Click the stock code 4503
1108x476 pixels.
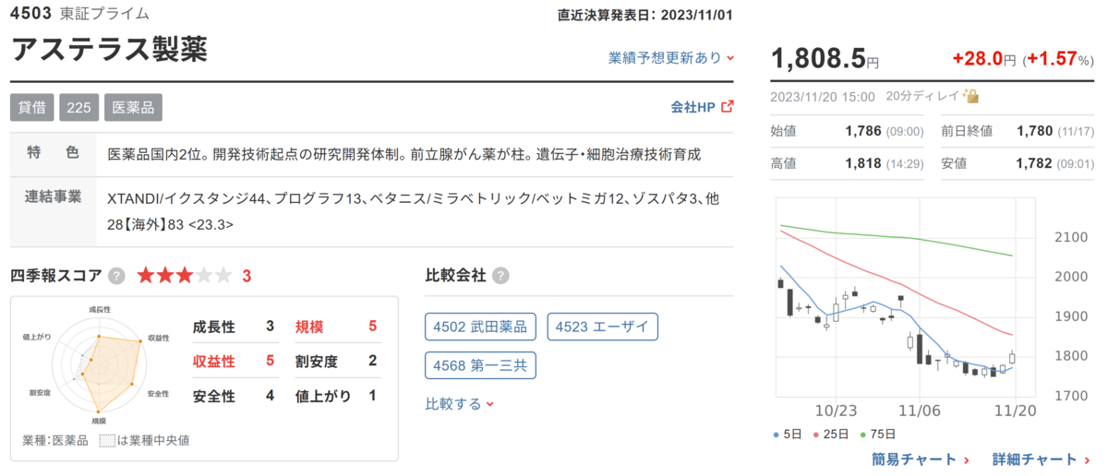[x=30, y=14]
